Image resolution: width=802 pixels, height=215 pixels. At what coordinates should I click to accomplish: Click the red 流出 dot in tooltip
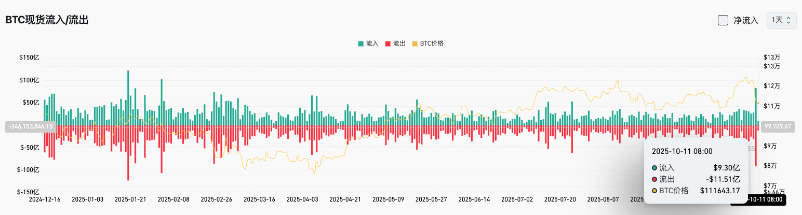pyautogui.click(x=654, y=179)
